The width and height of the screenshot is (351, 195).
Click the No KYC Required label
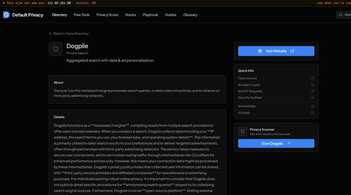coord(250,91)
